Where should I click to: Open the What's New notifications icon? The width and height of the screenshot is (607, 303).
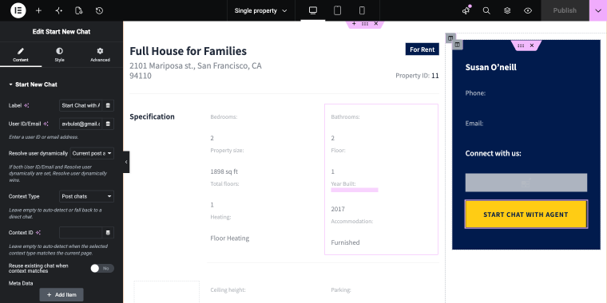click(466, 11)
